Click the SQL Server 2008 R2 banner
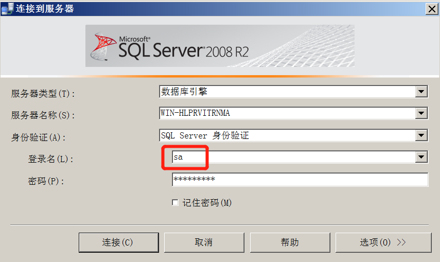The width and height of the screenshot is (440, 262). coord(220,46)
